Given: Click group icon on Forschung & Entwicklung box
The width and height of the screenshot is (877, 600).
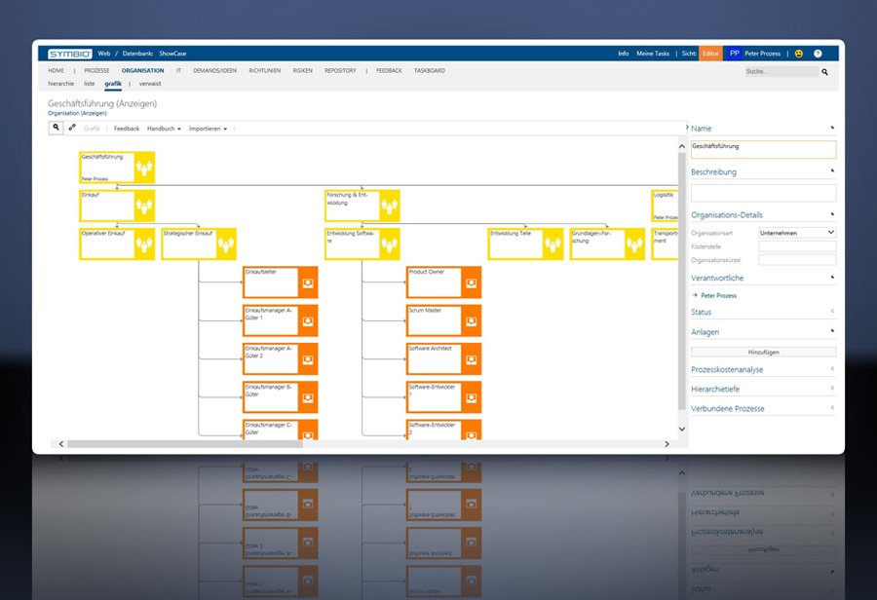Looking at the screenshot, I should 389,206.
